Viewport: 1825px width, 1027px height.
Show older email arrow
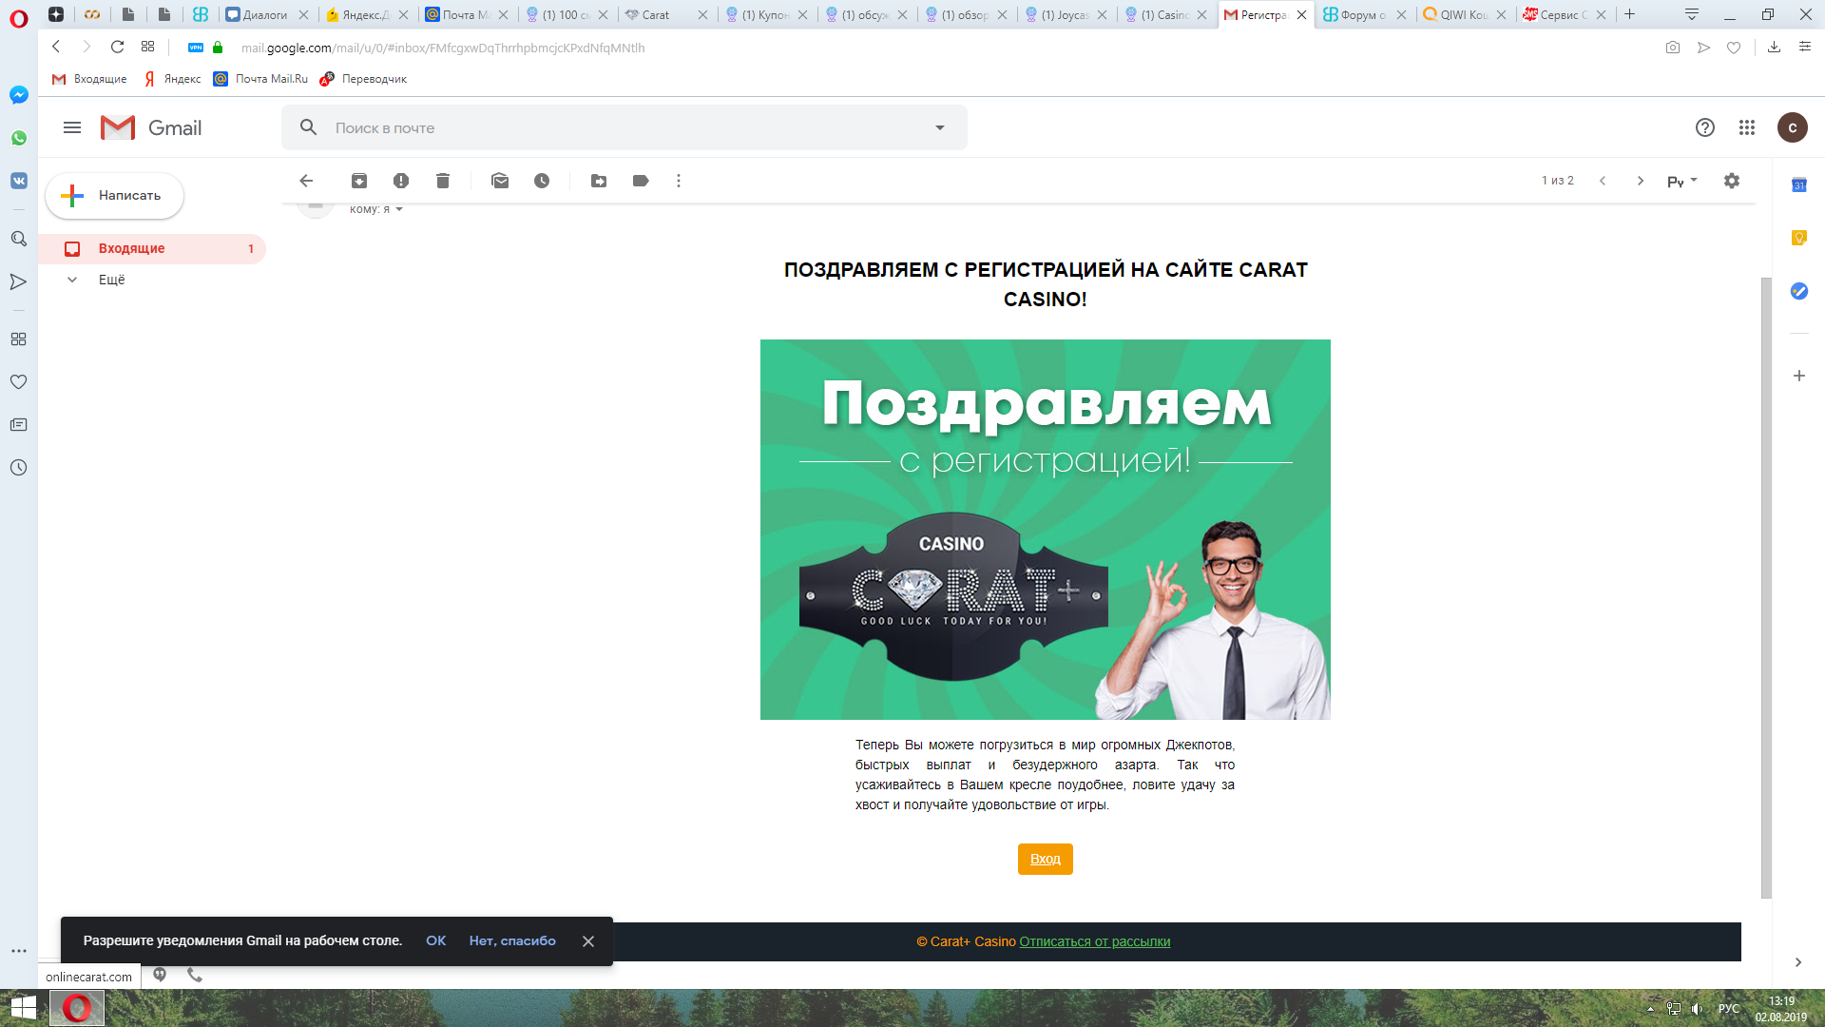[x=1641, y=181]
